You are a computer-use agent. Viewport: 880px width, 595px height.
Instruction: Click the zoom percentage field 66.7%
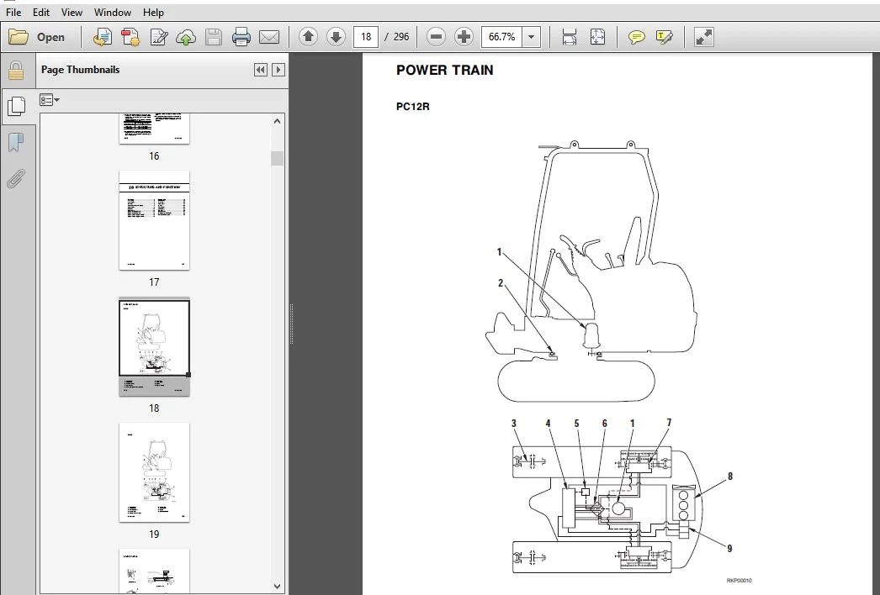tap(501, 37)
